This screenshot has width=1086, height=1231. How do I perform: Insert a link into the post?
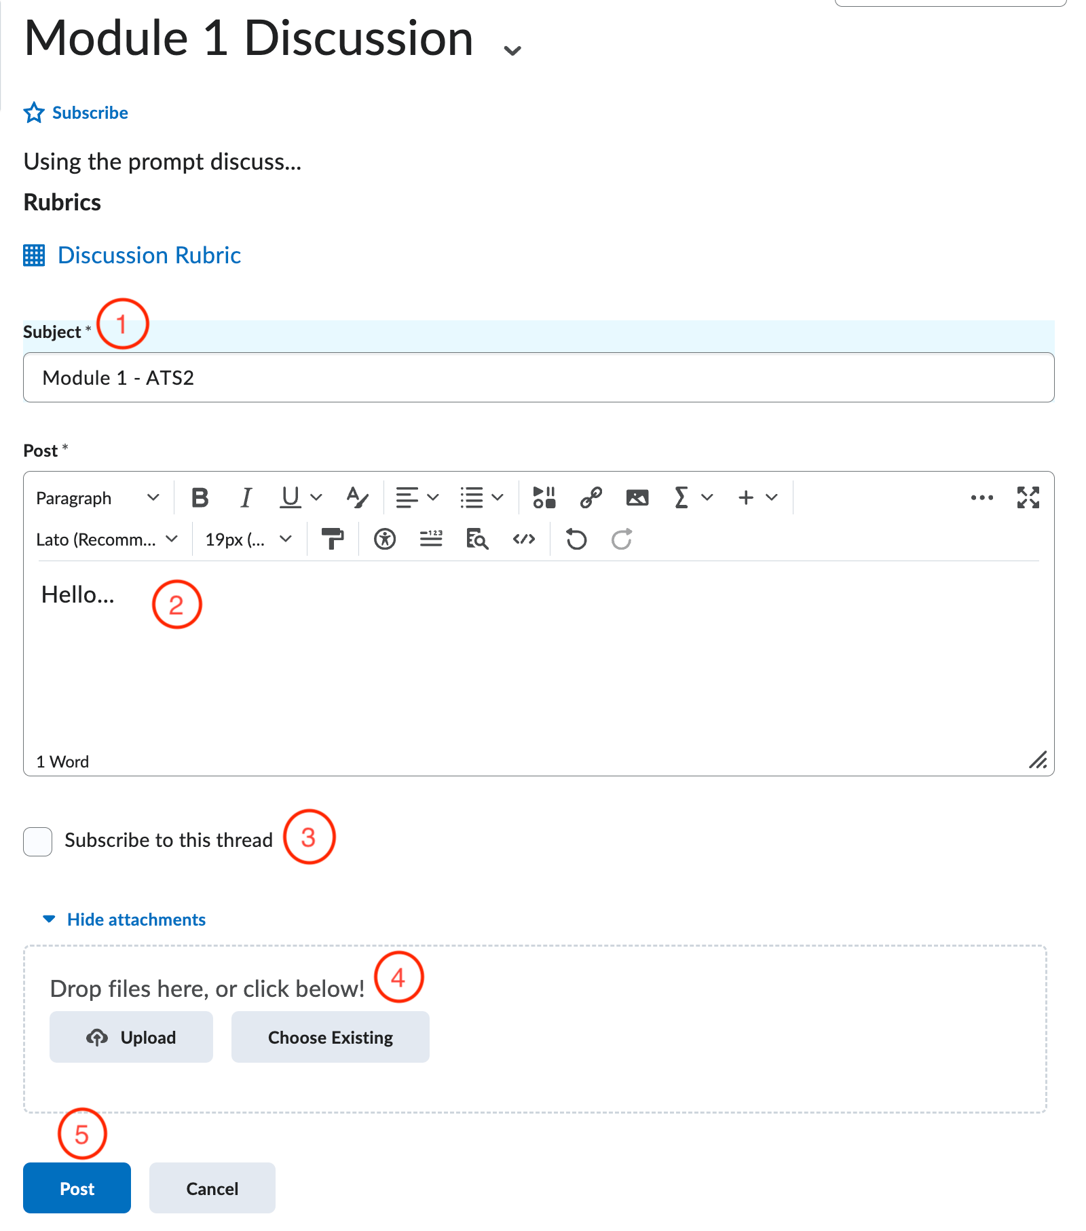point(590,497)
